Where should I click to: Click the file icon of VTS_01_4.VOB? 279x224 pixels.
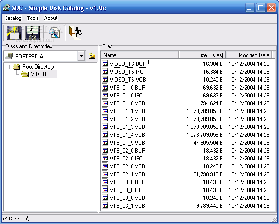105,135
